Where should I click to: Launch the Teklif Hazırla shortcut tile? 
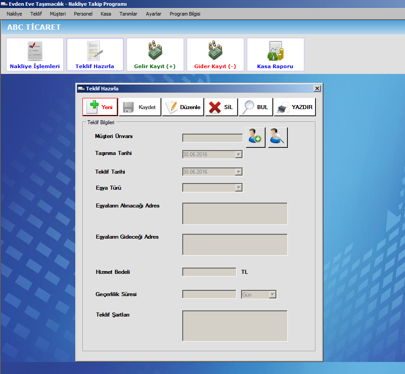95,54
